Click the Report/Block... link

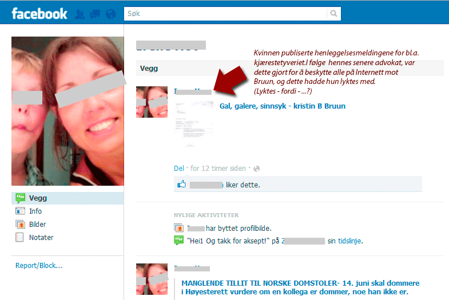39,265
